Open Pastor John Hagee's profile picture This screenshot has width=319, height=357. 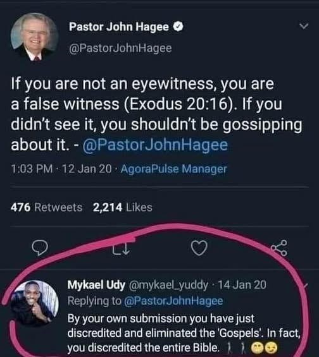35,37
